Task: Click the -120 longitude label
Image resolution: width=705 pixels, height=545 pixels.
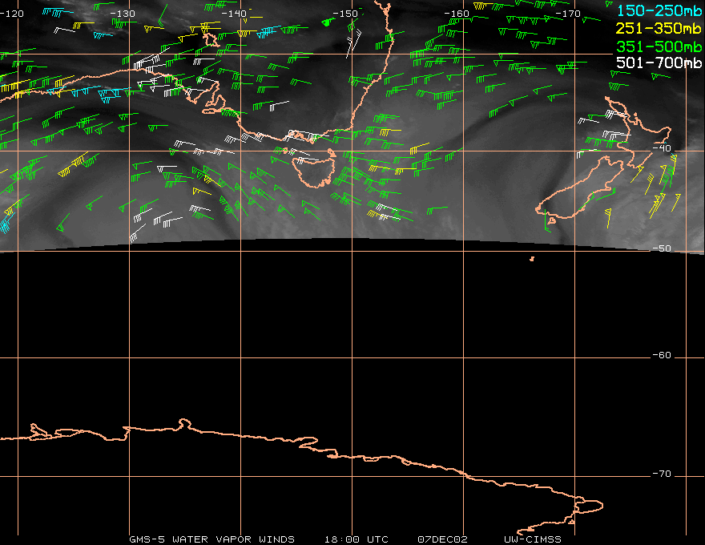Action: [x=12, y=14]
